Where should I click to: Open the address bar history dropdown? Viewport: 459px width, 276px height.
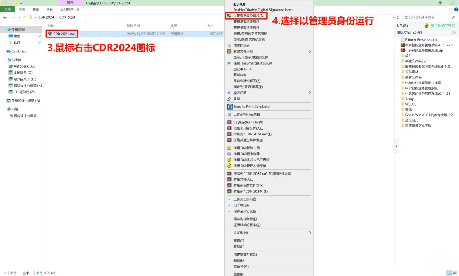[393, 17]
